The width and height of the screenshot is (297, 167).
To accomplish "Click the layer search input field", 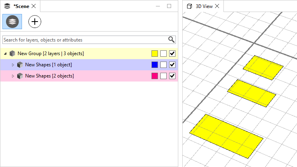I will [x=84, y=40].
